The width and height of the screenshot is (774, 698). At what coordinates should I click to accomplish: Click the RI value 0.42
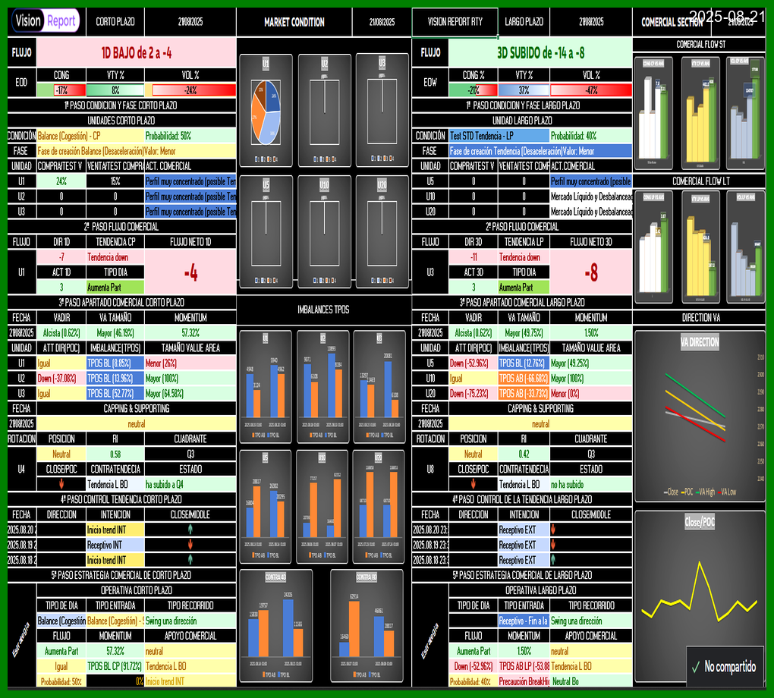(x=524, y=454)
